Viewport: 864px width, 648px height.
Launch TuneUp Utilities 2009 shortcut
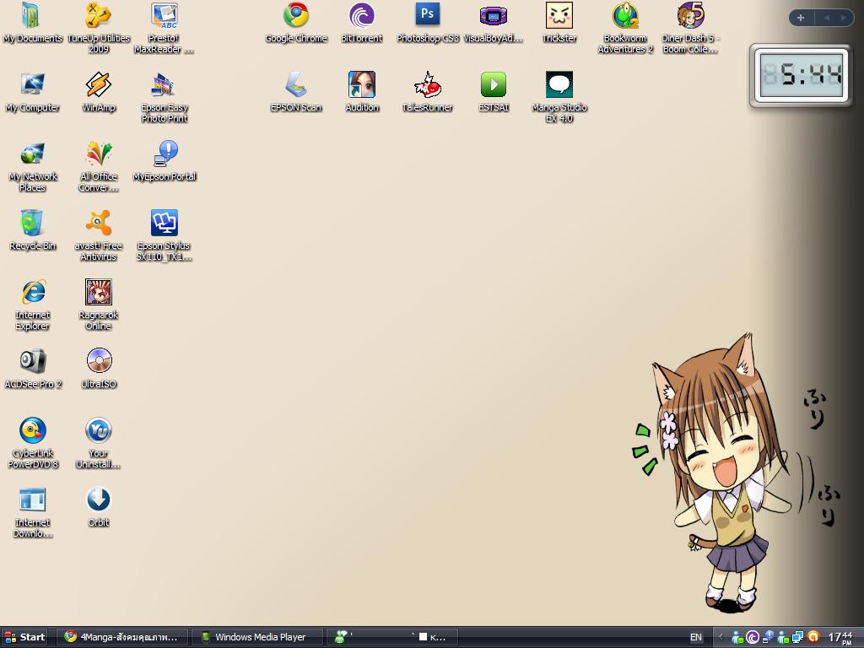coord(99,28)
